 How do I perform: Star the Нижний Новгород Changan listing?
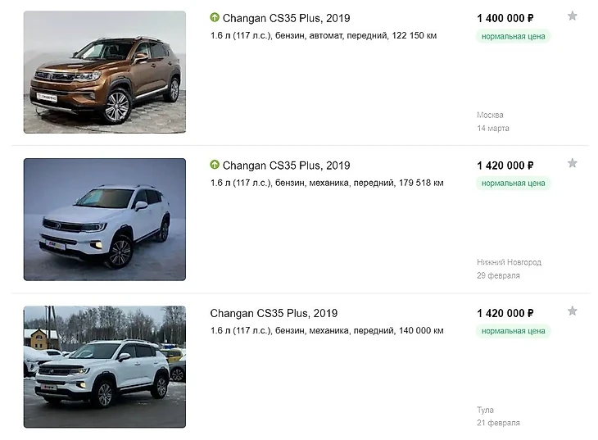(572, 164)
